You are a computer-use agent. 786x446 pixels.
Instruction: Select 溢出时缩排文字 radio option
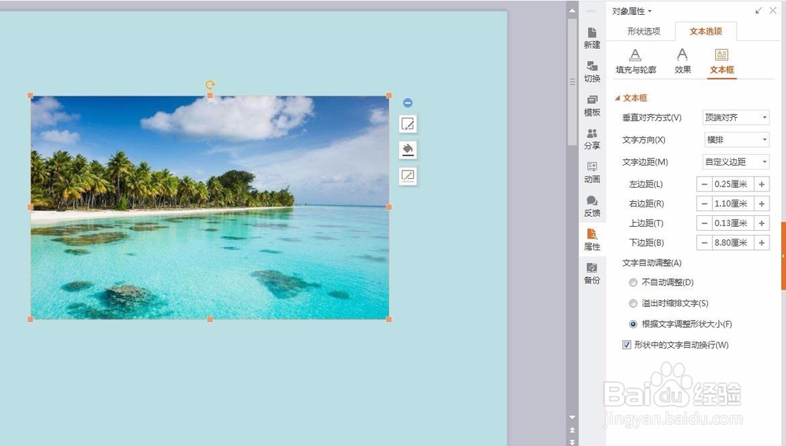(x=633, y=303)
